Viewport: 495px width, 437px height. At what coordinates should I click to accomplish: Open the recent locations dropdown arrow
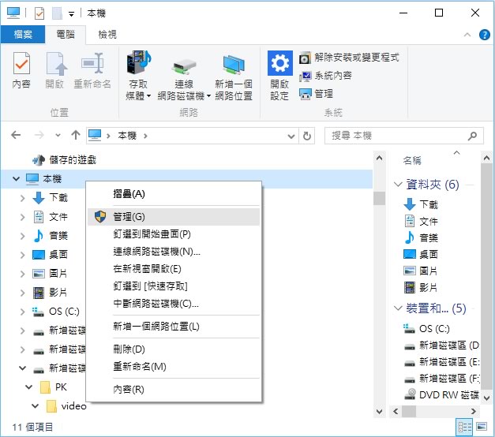pyautogui.click(x=58, y=136)
